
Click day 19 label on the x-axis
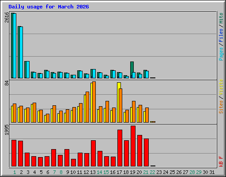click(x=132, y=172)
